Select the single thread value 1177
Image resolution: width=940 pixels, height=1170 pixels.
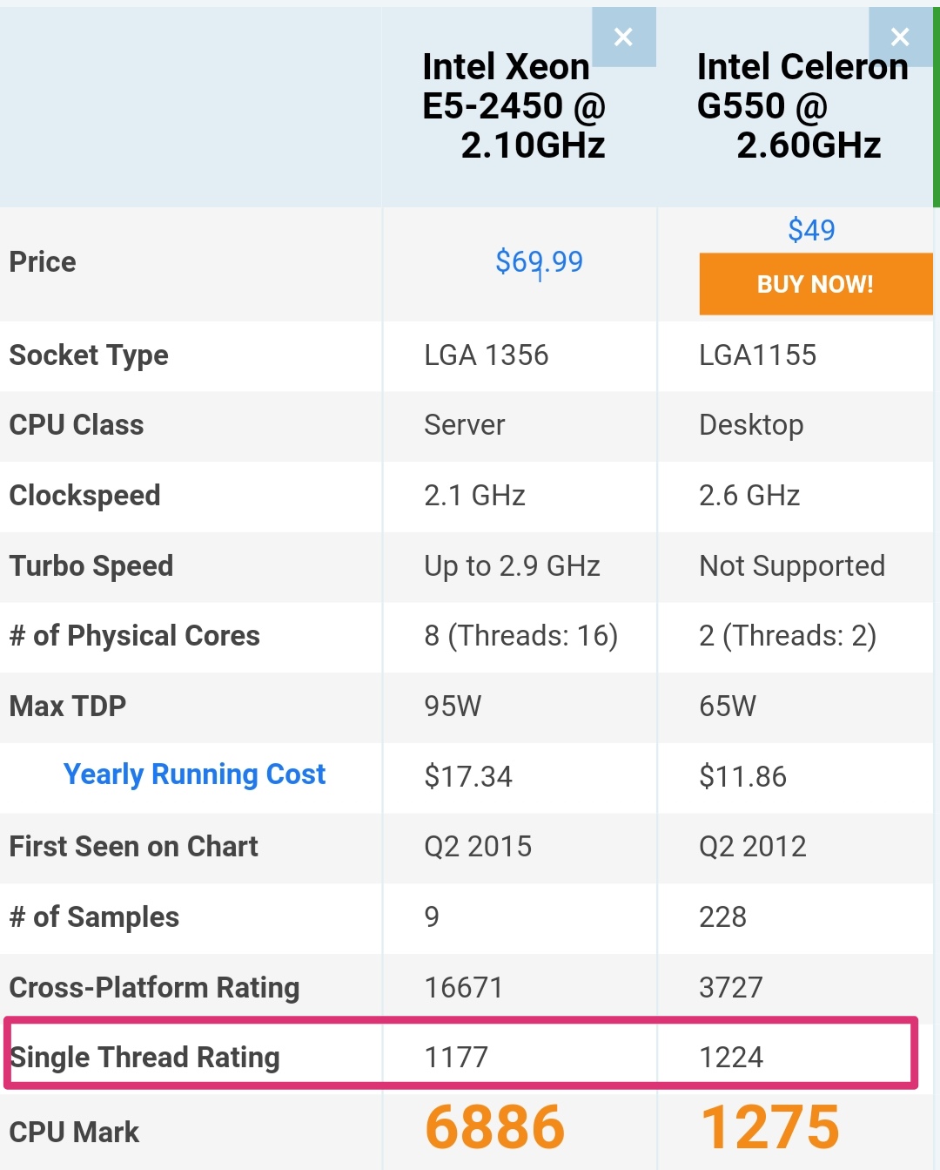tap(456, 1058)
